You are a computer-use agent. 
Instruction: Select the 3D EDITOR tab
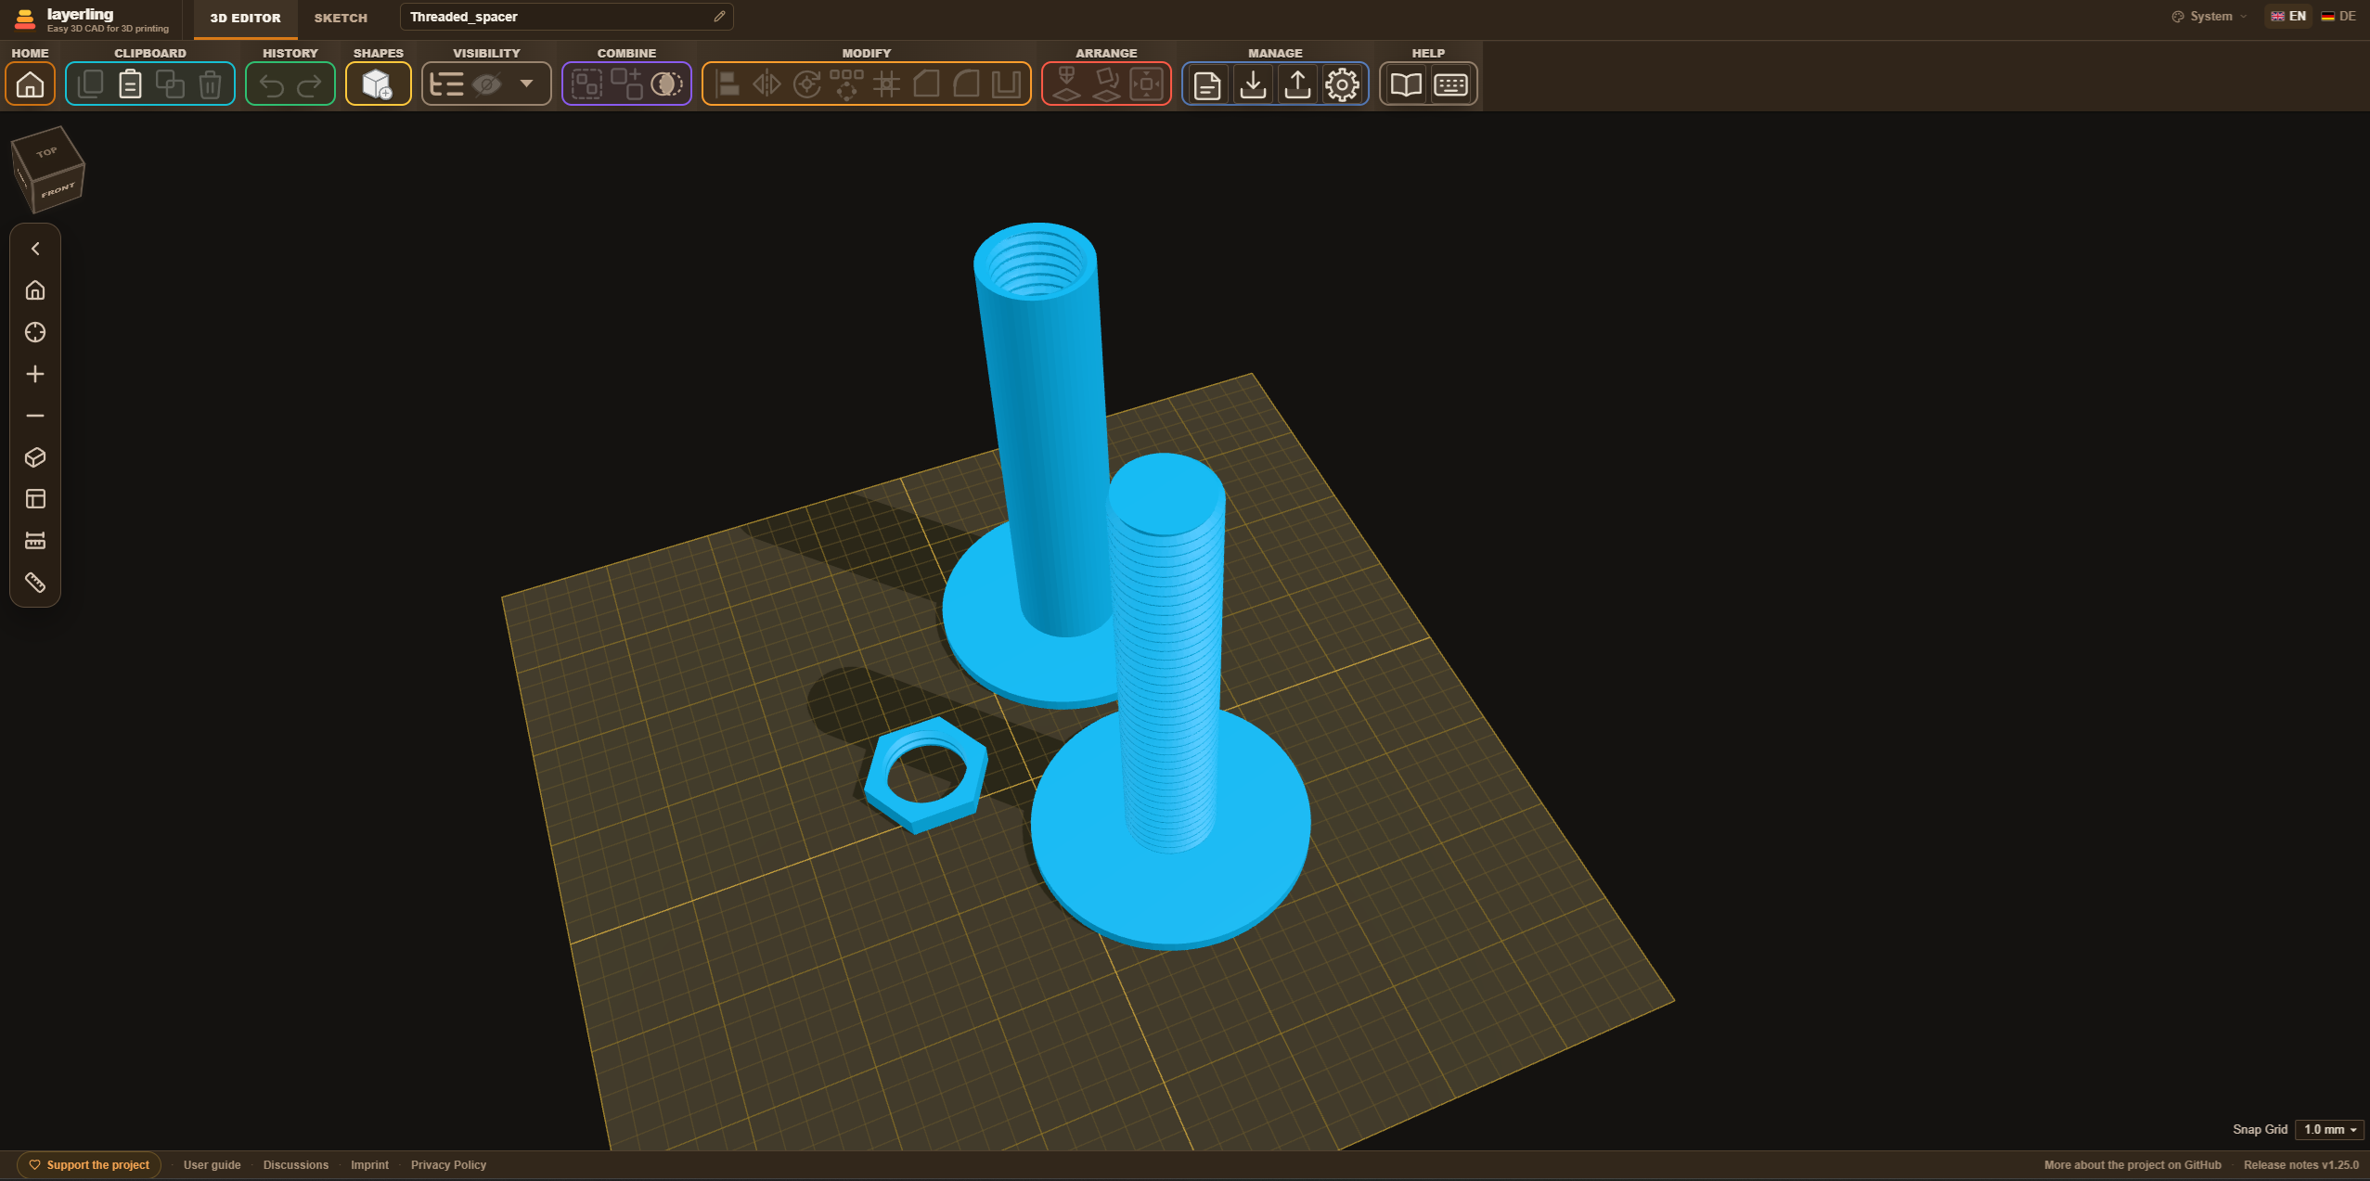[x=245, y=18]
